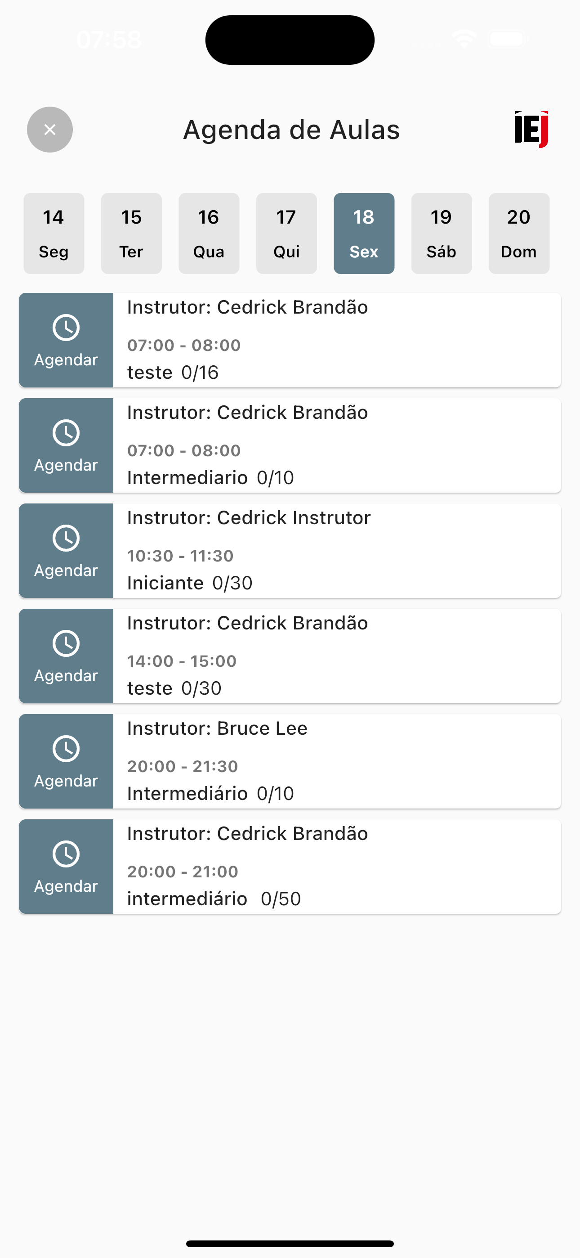This screenshot has height=1258, width=580.
Task: Close the Agenda de Aulas screen
Action: [50, 130]
